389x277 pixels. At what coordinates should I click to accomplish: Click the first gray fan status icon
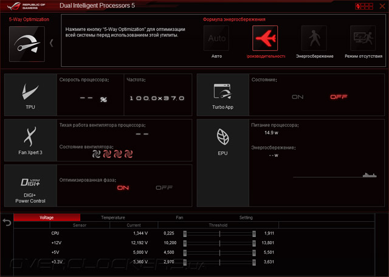click(96, 154)
